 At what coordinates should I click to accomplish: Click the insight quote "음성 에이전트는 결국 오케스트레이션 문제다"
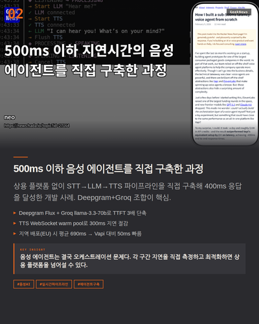click(129, 260)
